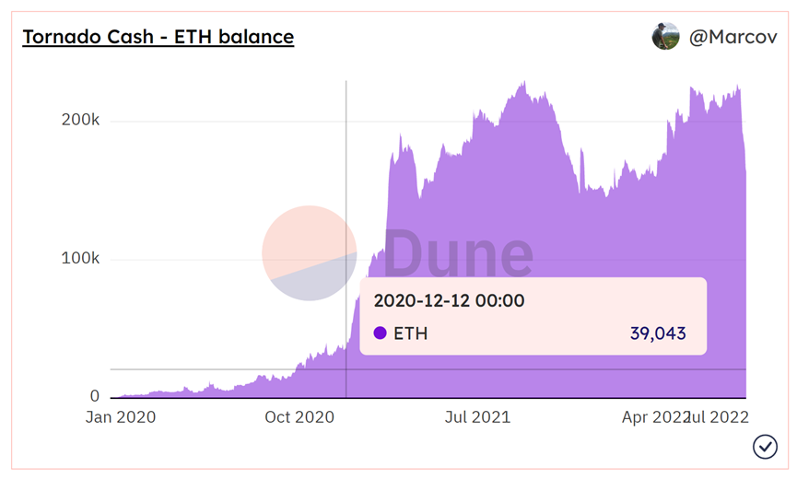797x479 pixels.
Task: Click the vertical crosshair line on chart
Action: (x=346, y=184)
